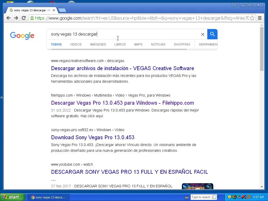Bookmark this page with the star icon

252,18
